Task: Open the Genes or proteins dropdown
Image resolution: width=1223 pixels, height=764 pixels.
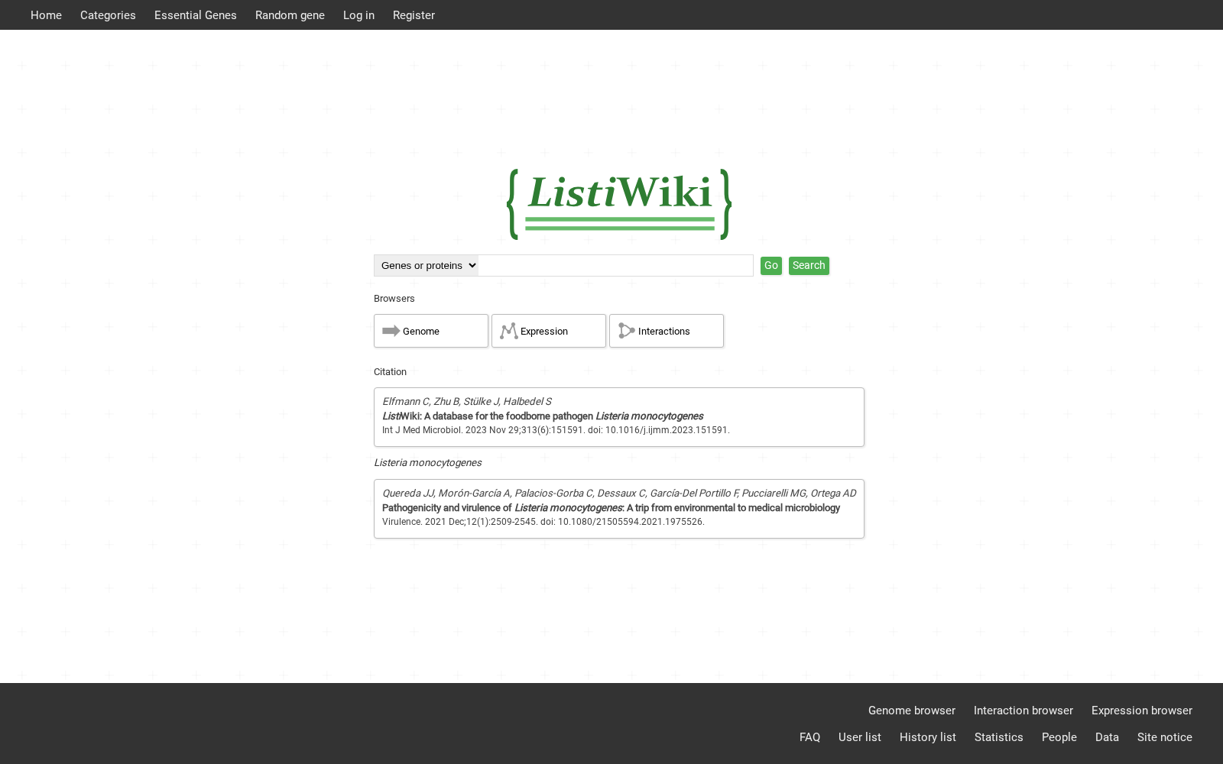Action: (426, 266)
